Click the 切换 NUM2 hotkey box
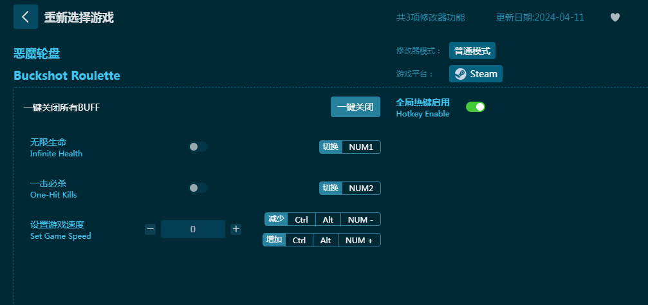The height and width of the screenshot is (305, 648). [x=349, y=189]
